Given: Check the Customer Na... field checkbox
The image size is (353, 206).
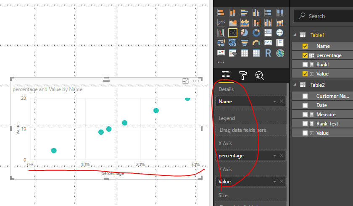Looking at the screenshot, I should [x=305, y=96].
